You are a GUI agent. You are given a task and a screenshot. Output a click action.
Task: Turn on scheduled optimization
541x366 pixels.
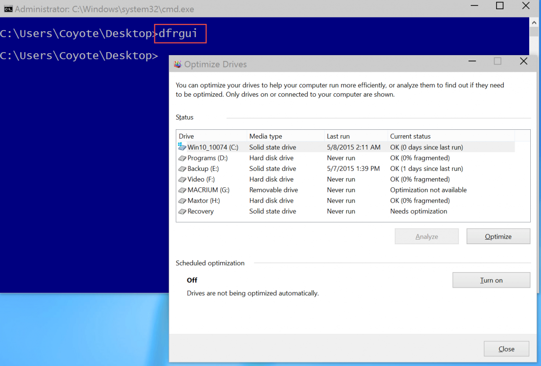coord(491,280)
